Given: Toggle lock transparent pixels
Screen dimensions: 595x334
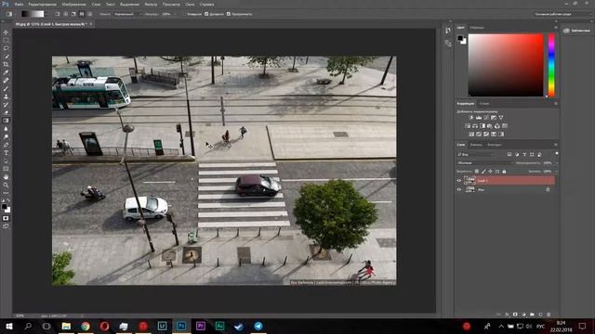Looking at the screenshot, I should [x=477, y=172].
